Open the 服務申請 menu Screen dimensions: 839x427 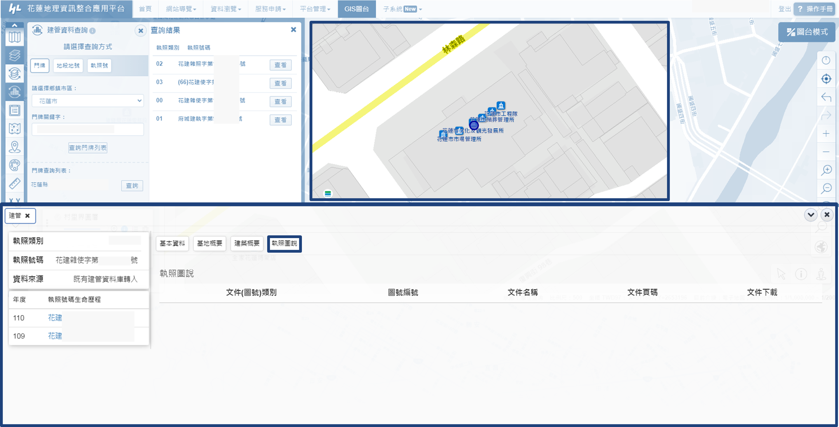click(270, 9)
